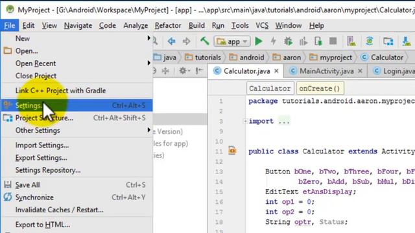Open Settings Repository...
The width and height of the screenshot is (415, 233).
tap(77, 170)
